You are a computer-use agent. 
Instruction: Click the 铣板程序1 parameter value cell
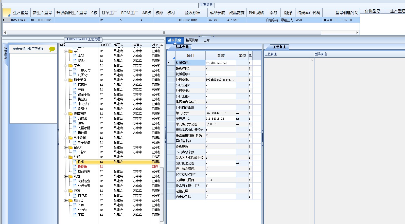220,63
